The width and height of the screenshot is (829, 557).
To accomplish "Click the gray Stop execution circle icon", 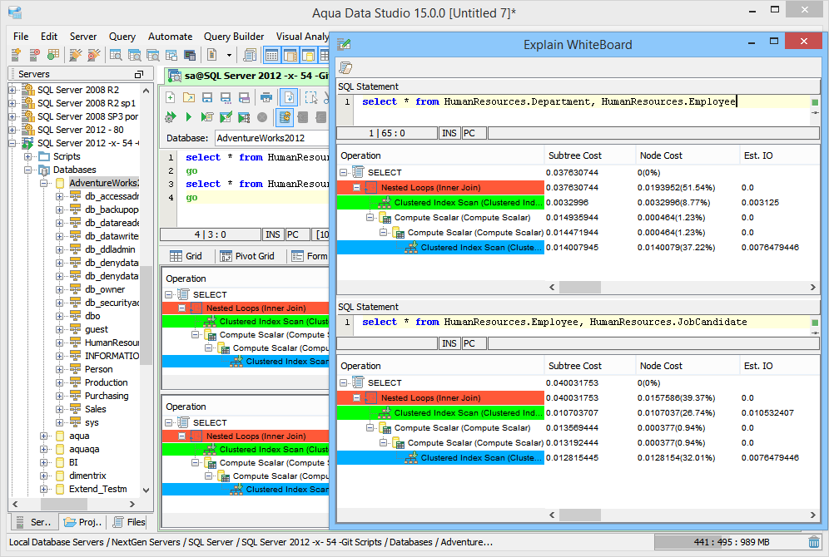I will click(261, 117).
